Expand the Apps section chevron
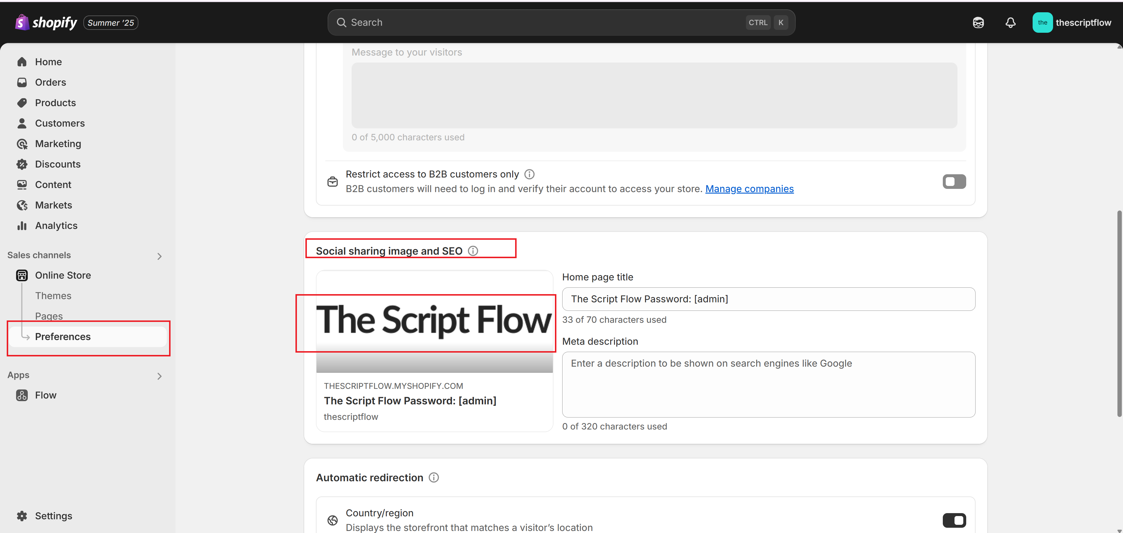Image resolution: width=1123 pixels, height=533 pixels. point(159,376)
